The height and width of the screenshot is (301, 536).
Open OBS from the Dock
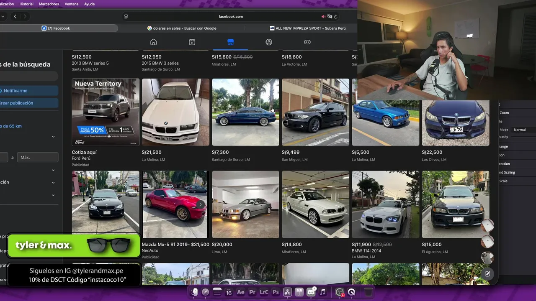[x=340, y=292]
